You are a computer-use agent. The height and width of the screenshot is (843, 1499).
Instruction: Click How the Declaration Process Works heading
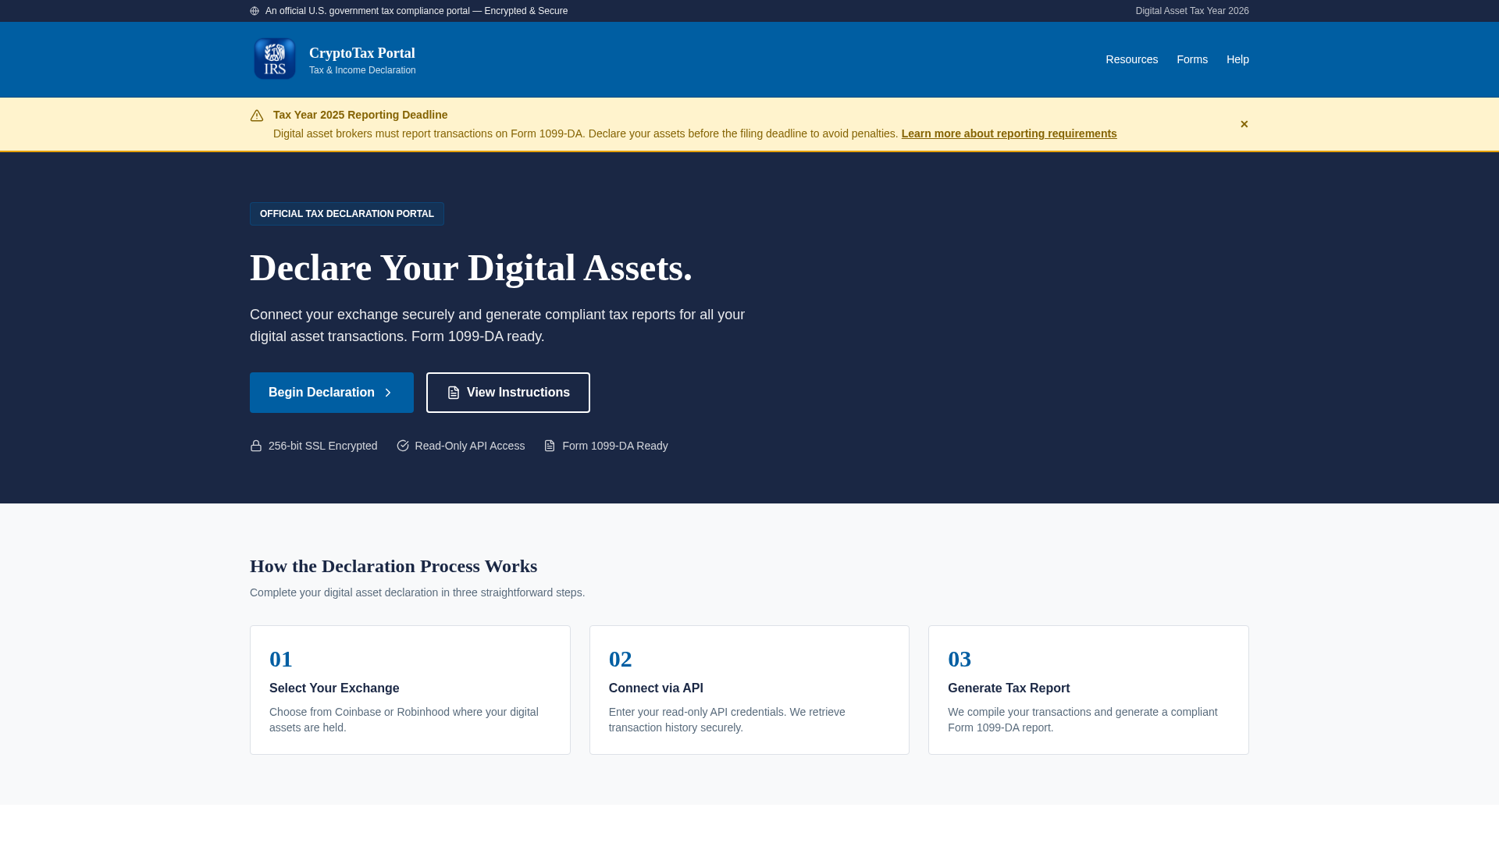coord(393,566)
